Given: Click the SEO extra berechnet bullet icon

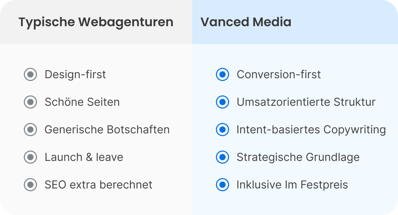Looking at the screenshot, I should (x=30, y=185).
